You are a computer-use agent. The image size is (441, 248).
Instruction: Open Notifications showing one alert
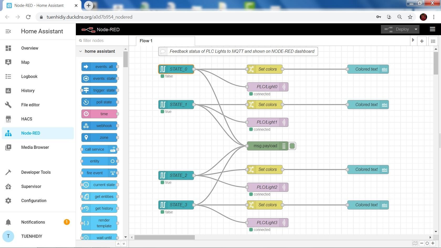[33, 222]
